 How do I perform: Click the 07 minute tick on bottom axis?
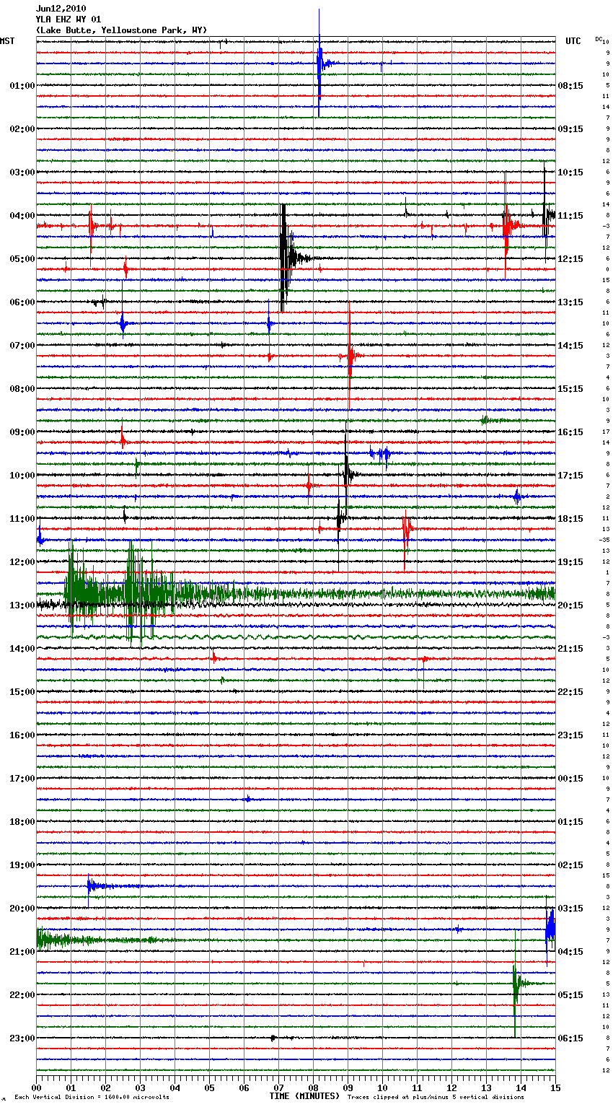point(278,1088)
